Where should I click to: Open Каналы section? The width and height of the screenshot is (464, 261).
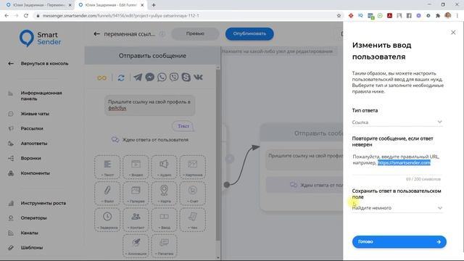click(x=29, y=233)
